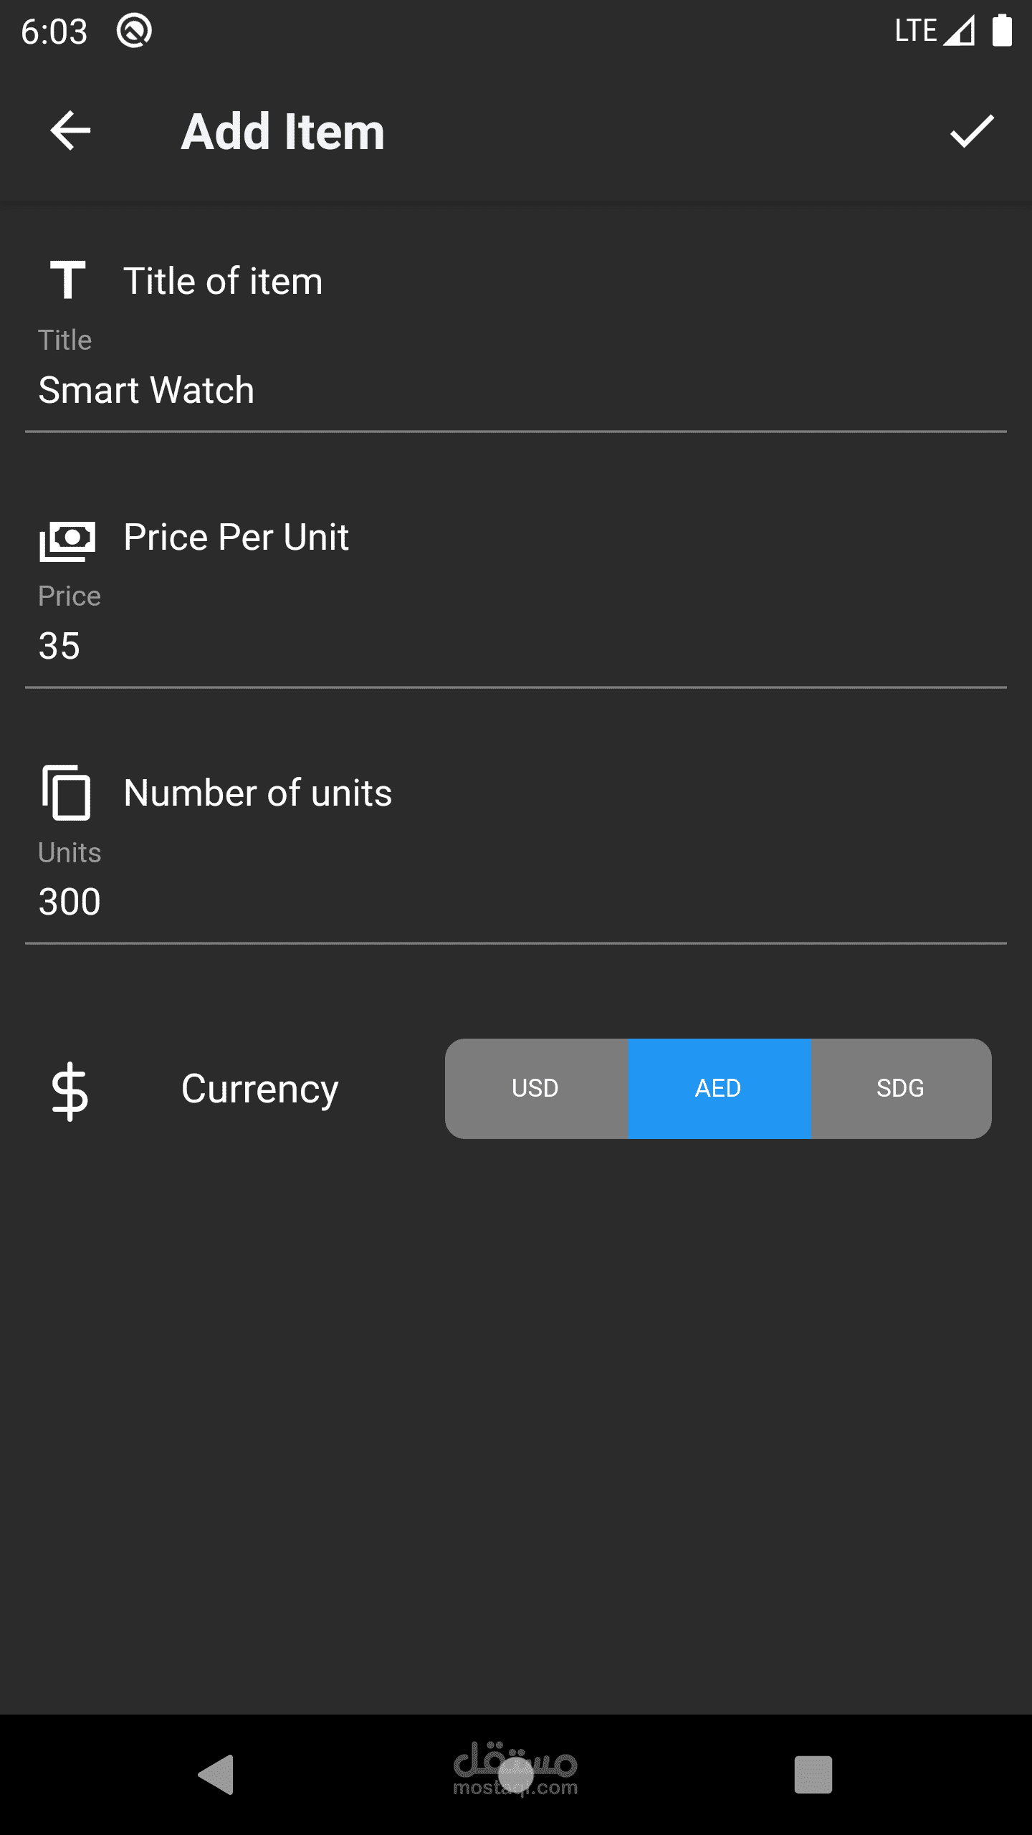The width and height of the screenshot is (1032, 1835).
Task: Tap the Currency label text
Action: (x=259, y=1089)
